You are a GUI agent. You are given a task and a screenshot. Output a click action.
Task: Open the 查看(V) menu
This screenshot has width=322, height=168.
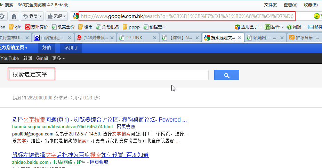290,5
